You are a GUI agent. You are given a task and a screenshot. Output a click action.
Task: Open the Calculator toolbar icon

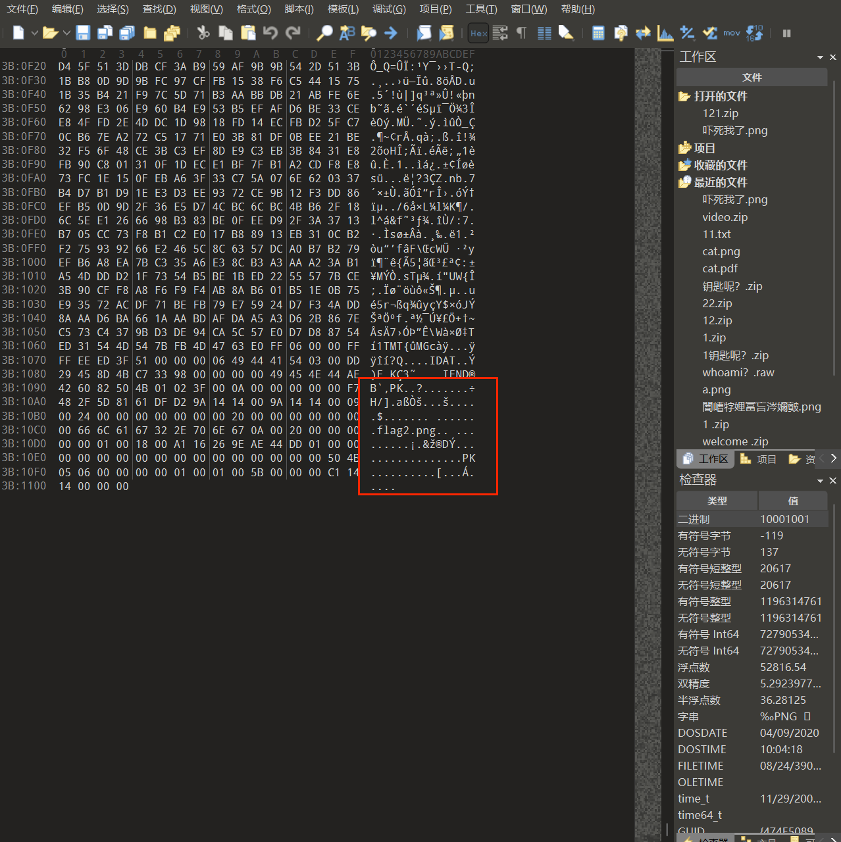(x=598, y=33)
